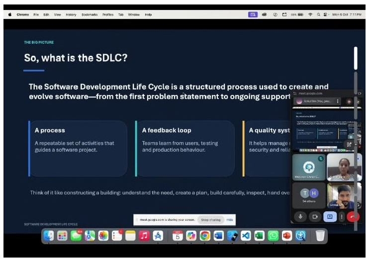Open Spotlight search in menu bar

(x=318, y=14)
